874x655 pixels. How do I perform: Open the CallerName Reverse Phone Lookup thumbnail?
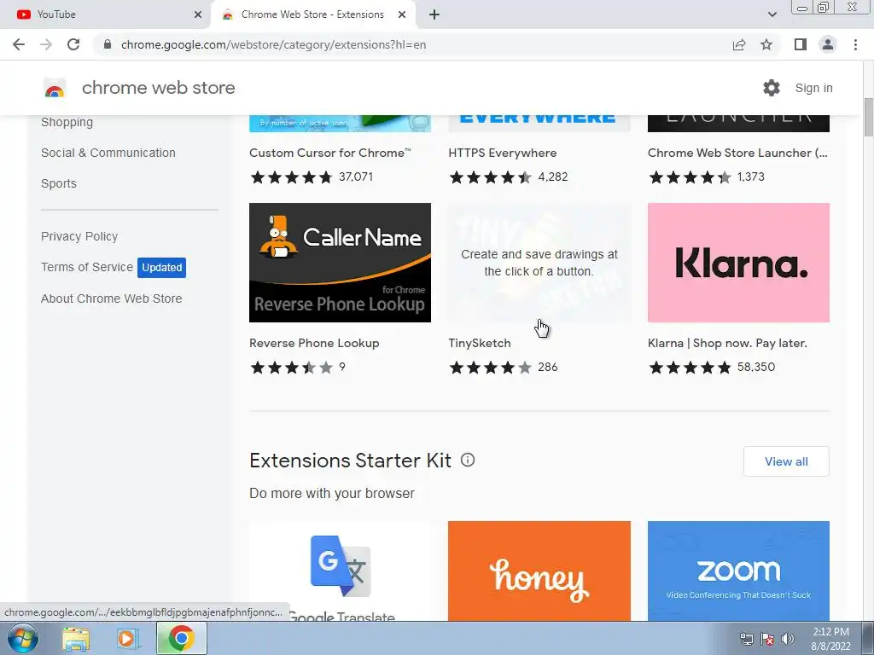click(340, 263)
